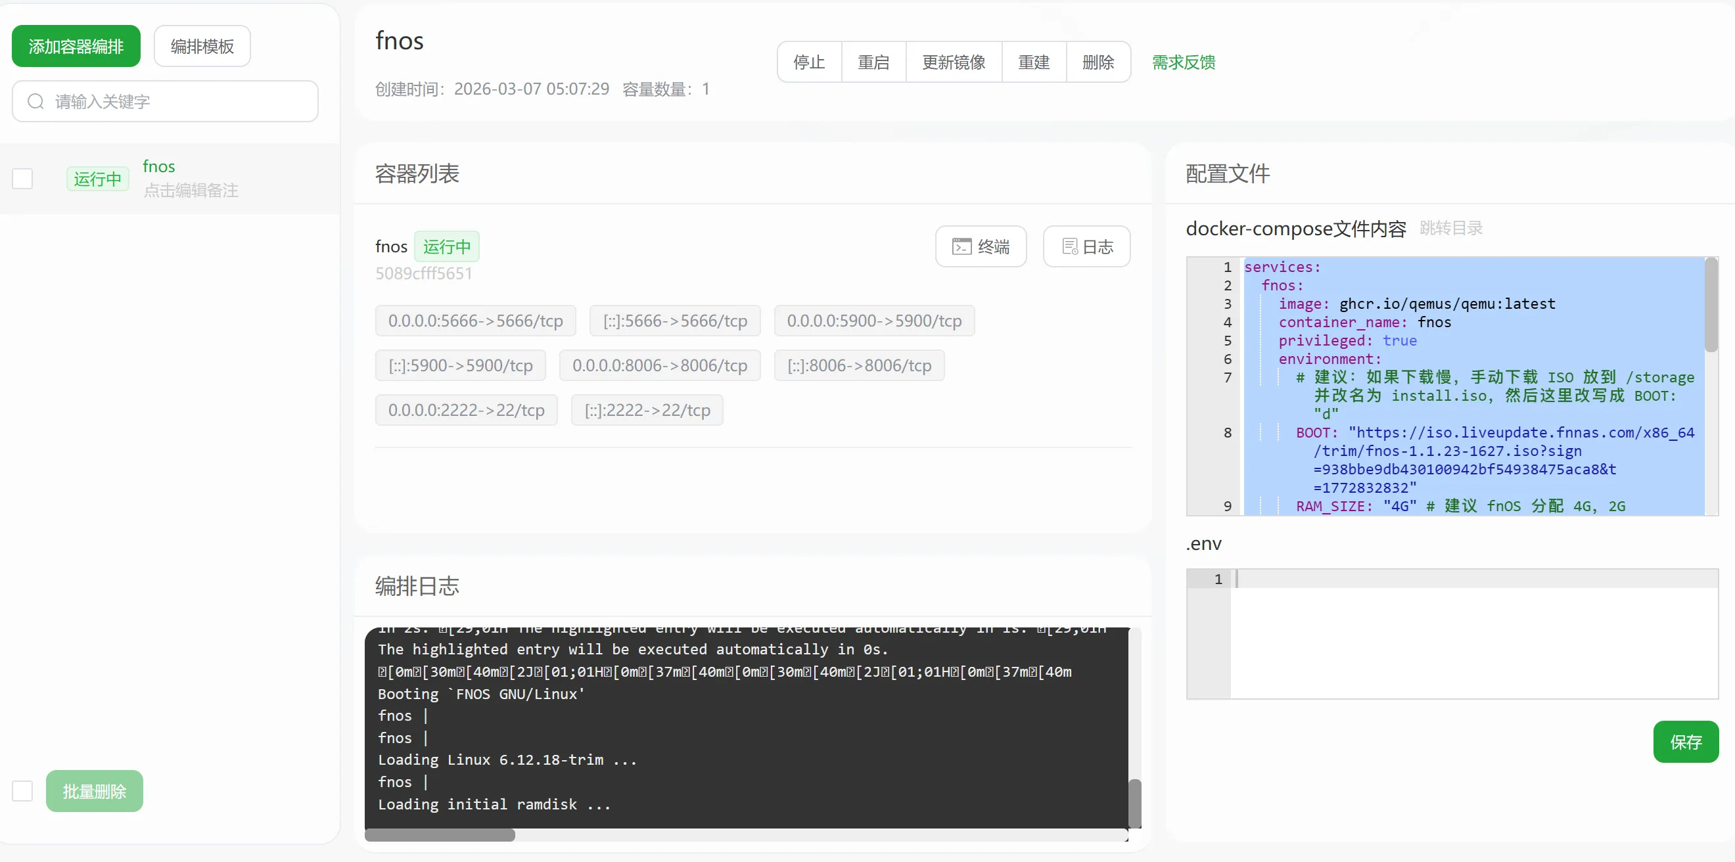1735x862 pixels.
Task: Click the keyword search input field
Action: point(182,101)
